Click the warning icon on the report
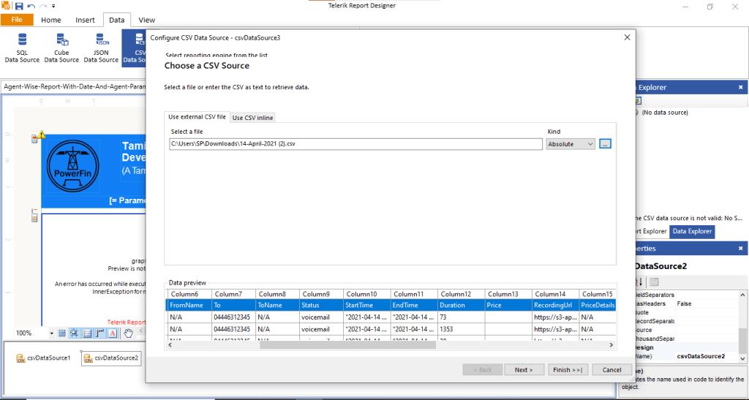 42,135
